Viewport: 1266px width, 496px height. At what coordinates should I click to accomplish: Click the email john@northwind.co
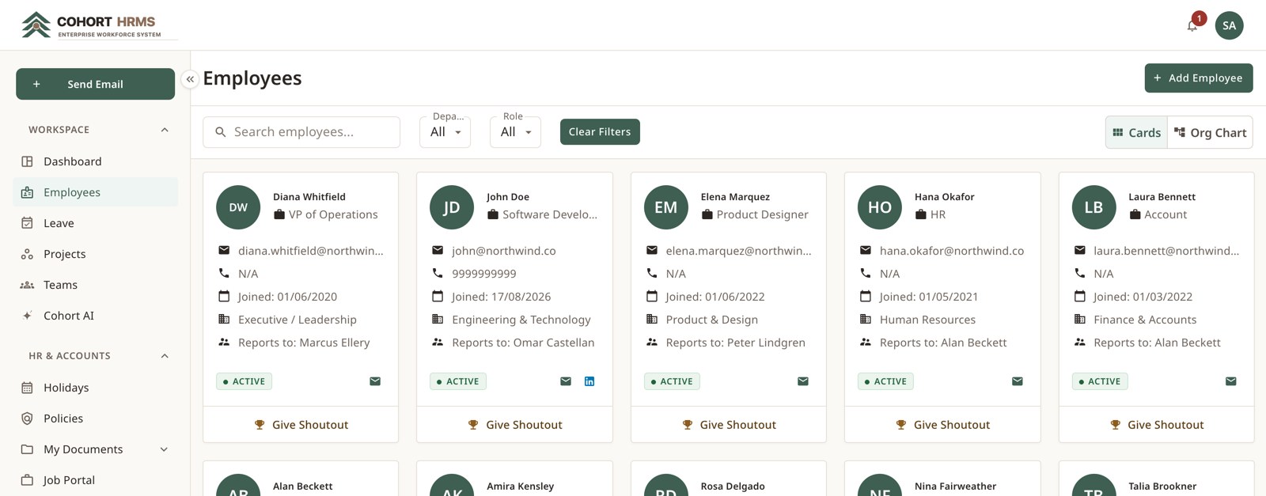point(504,251)
